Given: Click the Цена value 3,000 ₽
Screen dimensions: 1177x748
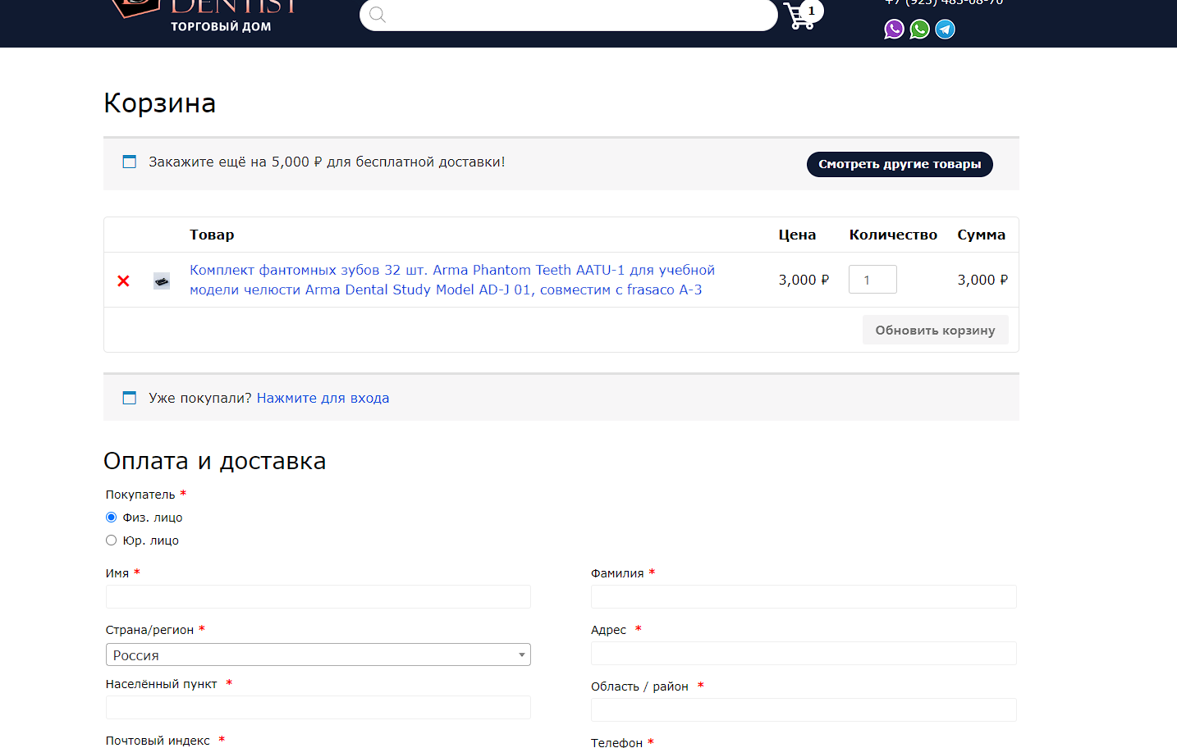Looking at the screenshot, I should coord(804,280).
